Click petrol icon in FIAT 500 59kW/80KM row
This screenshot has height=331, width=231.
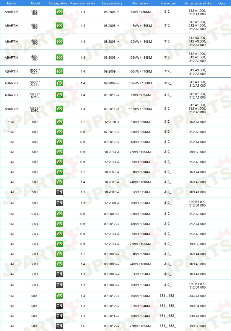[x=59, y=162]
